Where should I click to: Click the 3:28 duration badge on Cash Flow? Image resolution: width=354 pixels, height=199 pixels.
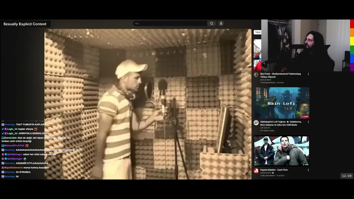306,164
